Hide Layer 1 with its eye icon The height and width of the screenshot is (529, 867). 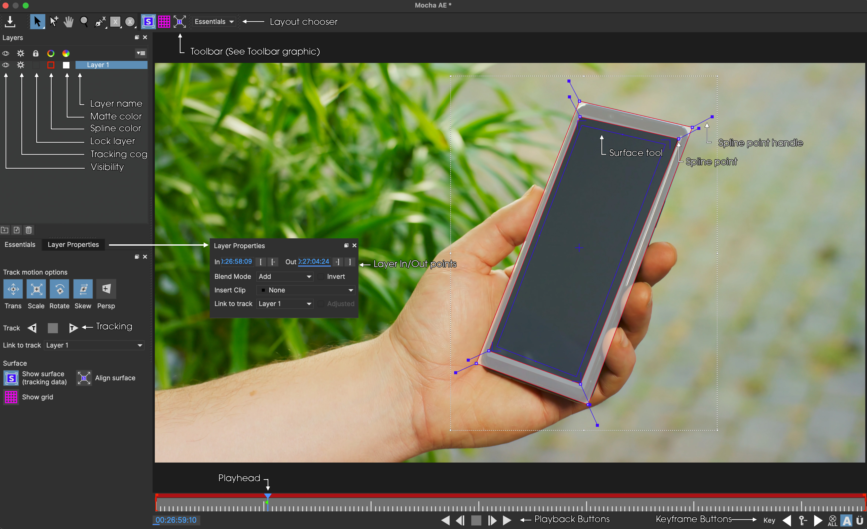6,65
